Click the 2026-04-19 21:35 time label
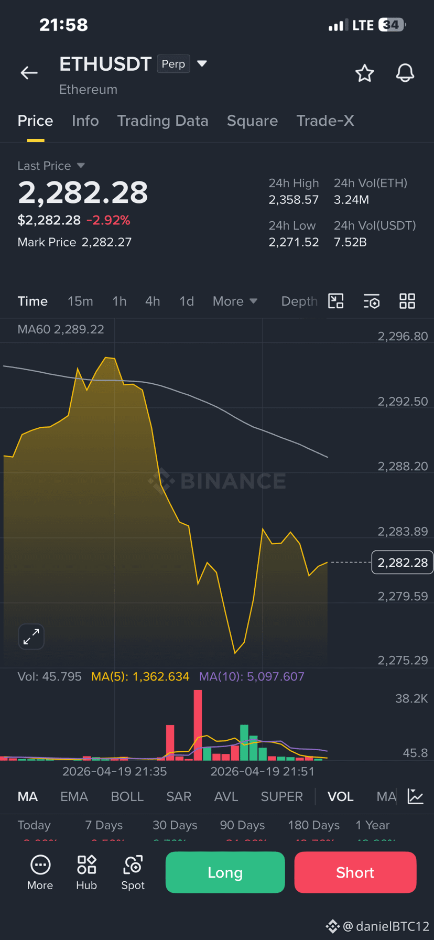This screenshot has width=434, height=940. (x=114, y=772)
